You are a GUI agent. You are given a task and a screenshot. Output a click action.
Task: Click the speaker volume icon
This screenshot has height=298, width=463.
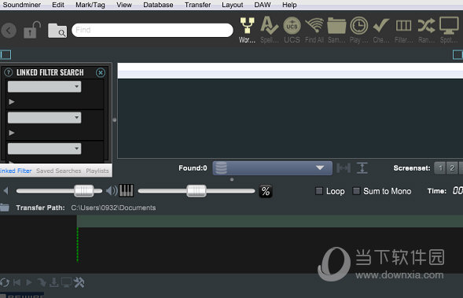[112, 191]
